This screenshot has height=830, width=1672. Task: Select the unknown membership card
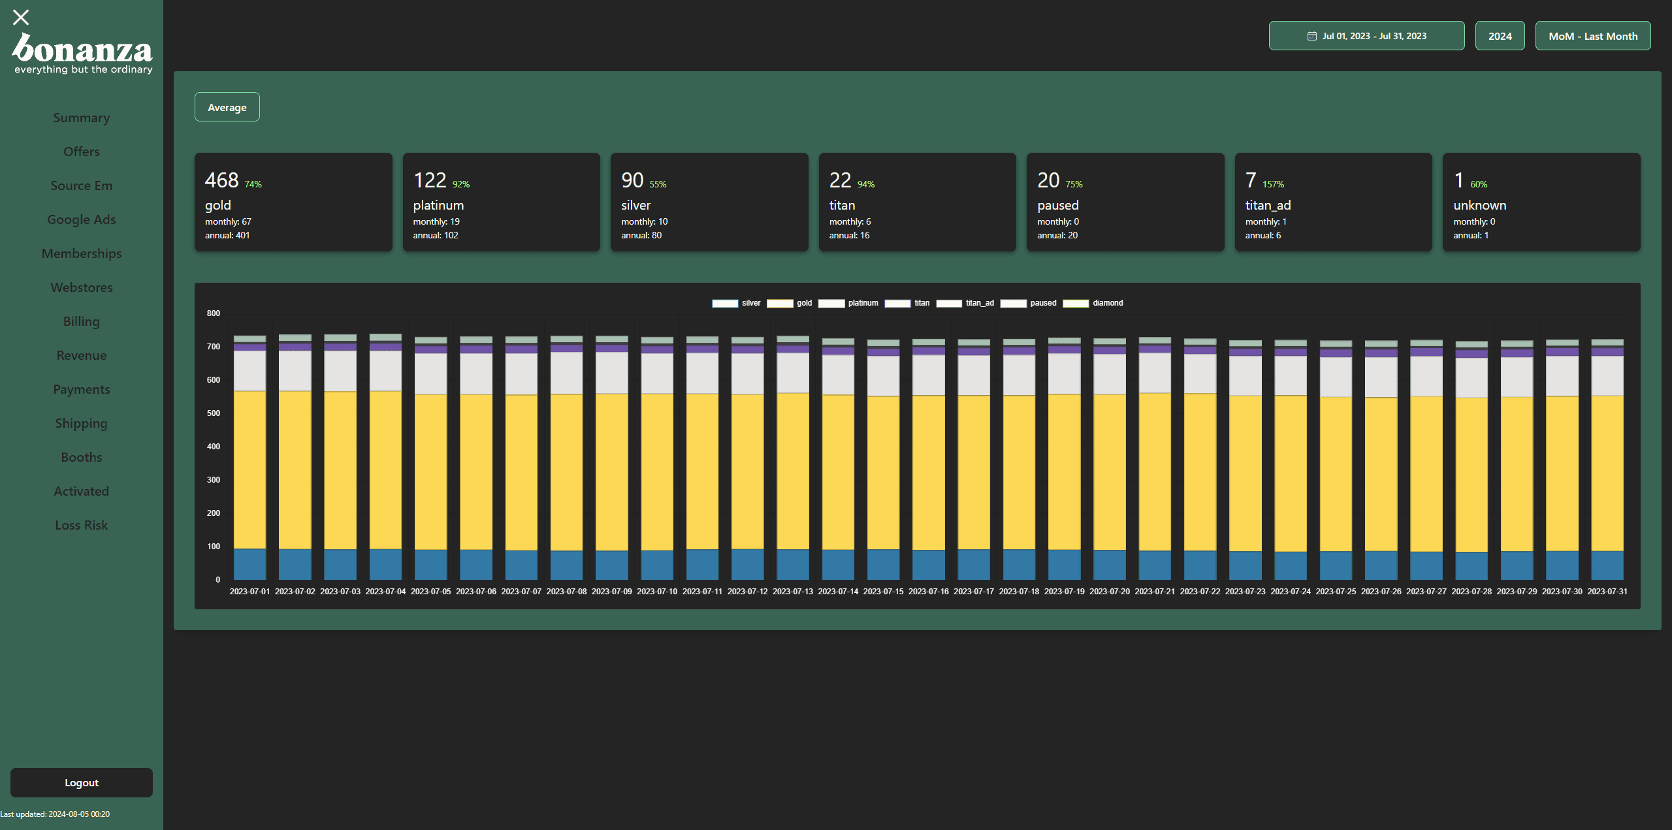(1541, 202)
